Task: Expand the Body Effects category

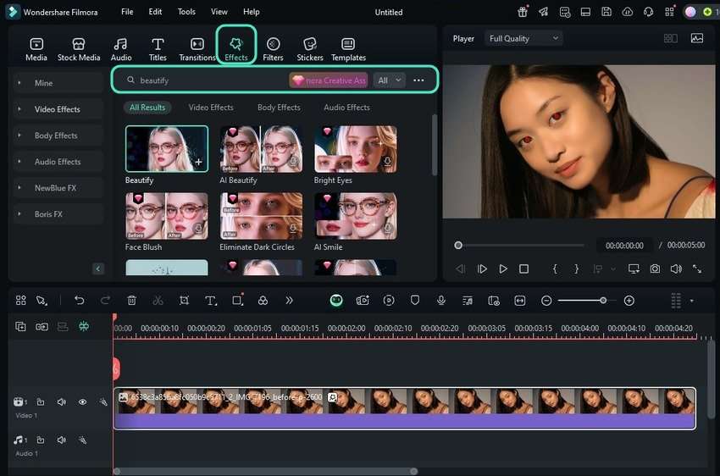Action: [x=56, y=136]
